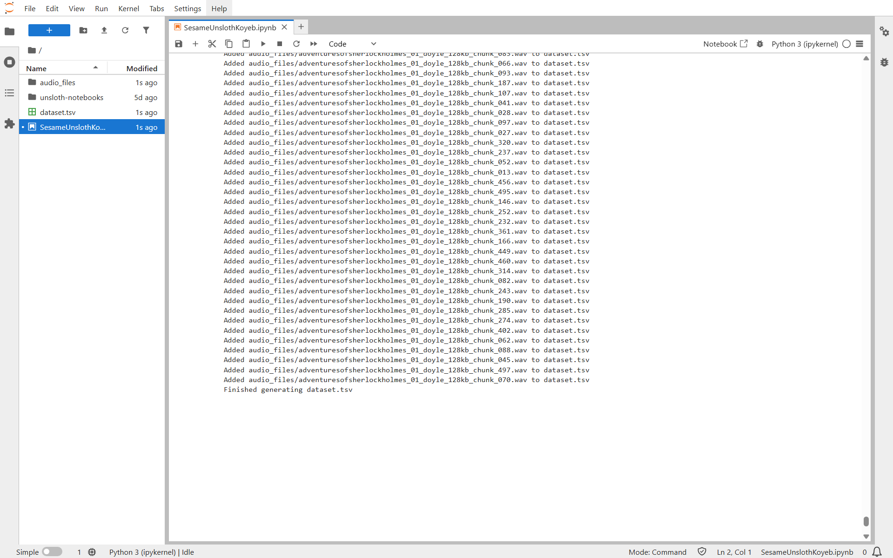
Task: Paste cells from the clipboard
Action: (246, 43)
